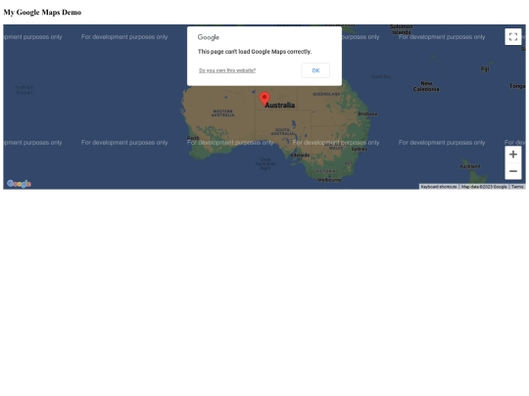Click the 'Melbourne' city label
Image resolution: width=529 pixels, height=396 pixels.
[329, 180]
